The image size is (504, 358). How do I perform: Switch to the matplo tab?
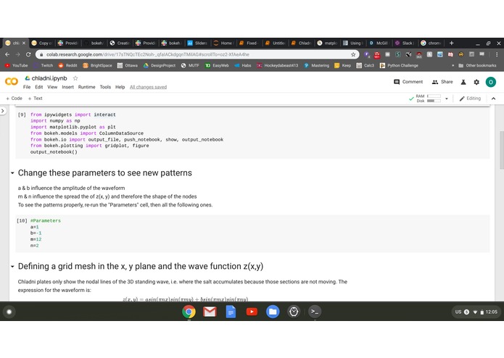(327, 43)
